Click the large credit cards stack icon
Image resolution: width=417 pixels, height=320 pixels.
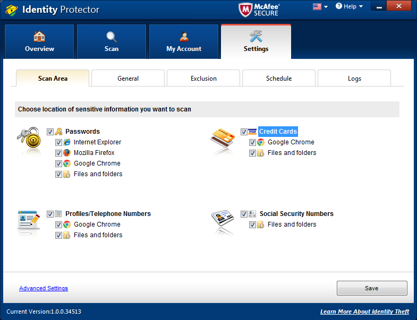click(223, 138)
